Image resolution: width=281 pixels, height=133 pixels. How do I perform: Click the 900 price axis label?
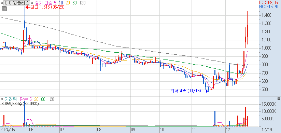(x=265, y=56)
